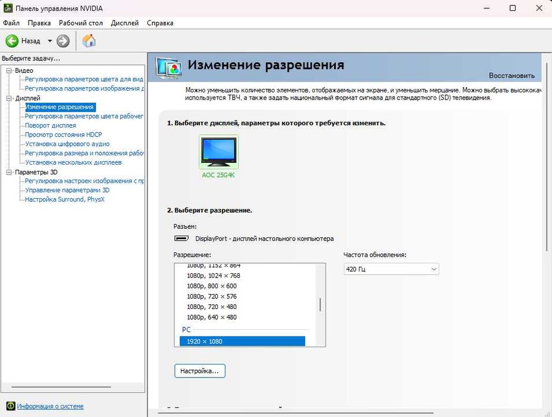This screenshot has width=552, height=417.
Task: Click the grey Forward arrow icon
Action: 63,41
